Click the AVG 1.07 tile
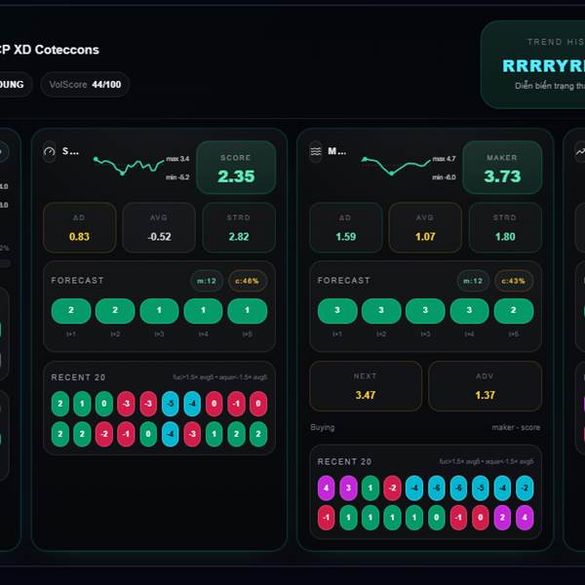 point(425,227)
